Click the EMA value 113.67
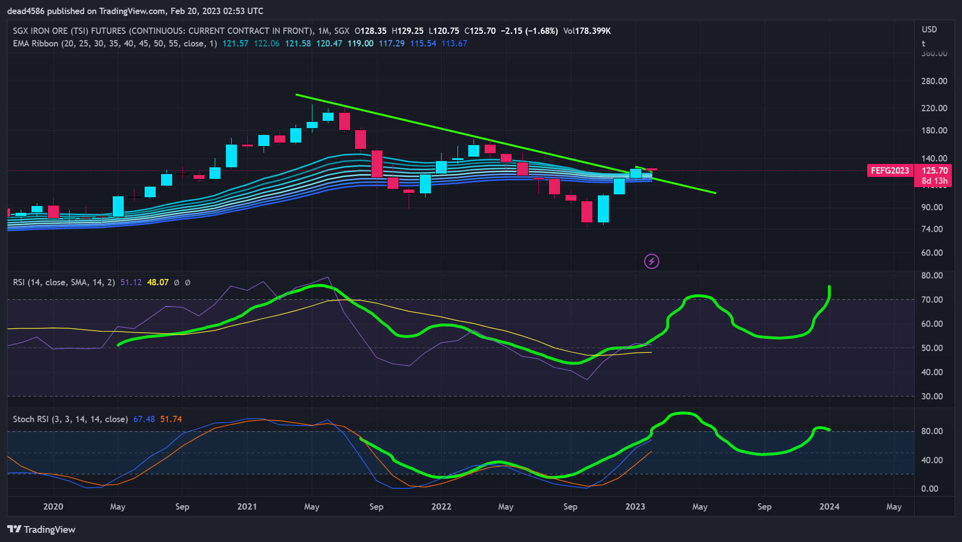This screenshot has width=962, height=542. pyautogui.click(x=454, y=44)
